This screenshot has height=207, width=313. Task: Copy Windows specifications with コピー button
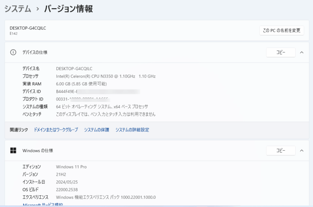[x=281, y=151]
